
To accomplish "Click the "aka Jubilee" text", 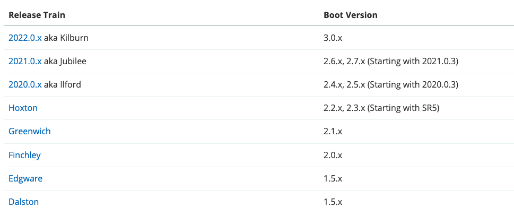I will [65, 61].
